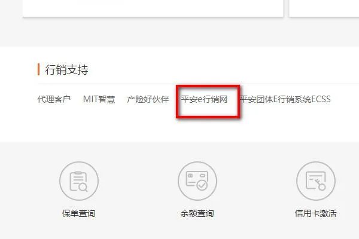359x239 pixels.
Task: Click the divider line under 行销支持 heading
Action: pos(199,84)
